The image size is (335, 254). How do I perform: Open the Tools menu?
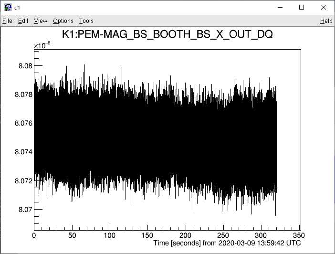pyautogui.click(x=86, y=21)
